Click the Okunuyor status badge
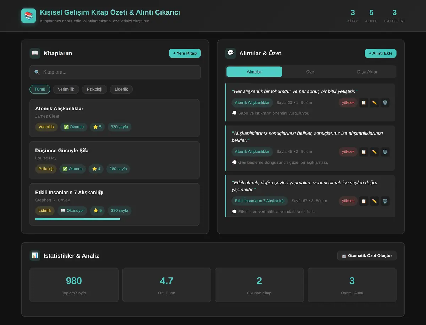This screenshot has height=325, width=426. [x=72, y=211]
